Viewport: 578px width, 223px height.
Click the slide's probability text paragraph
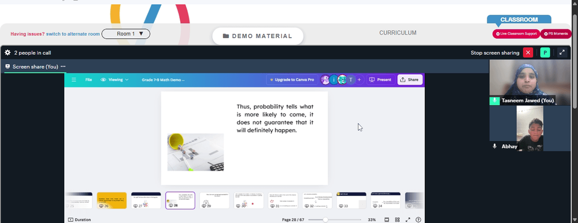coord(275,118)
